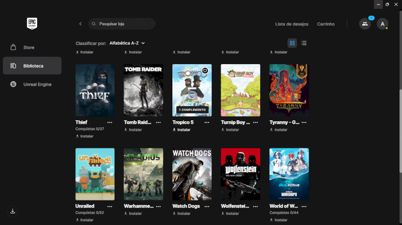Open the three-dot menu for Tomb Raider

[158, 122]
